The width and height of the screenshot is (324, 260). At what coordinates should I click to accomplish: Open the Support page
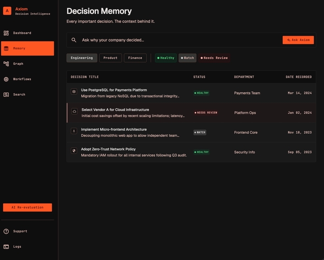coord(28,231)
